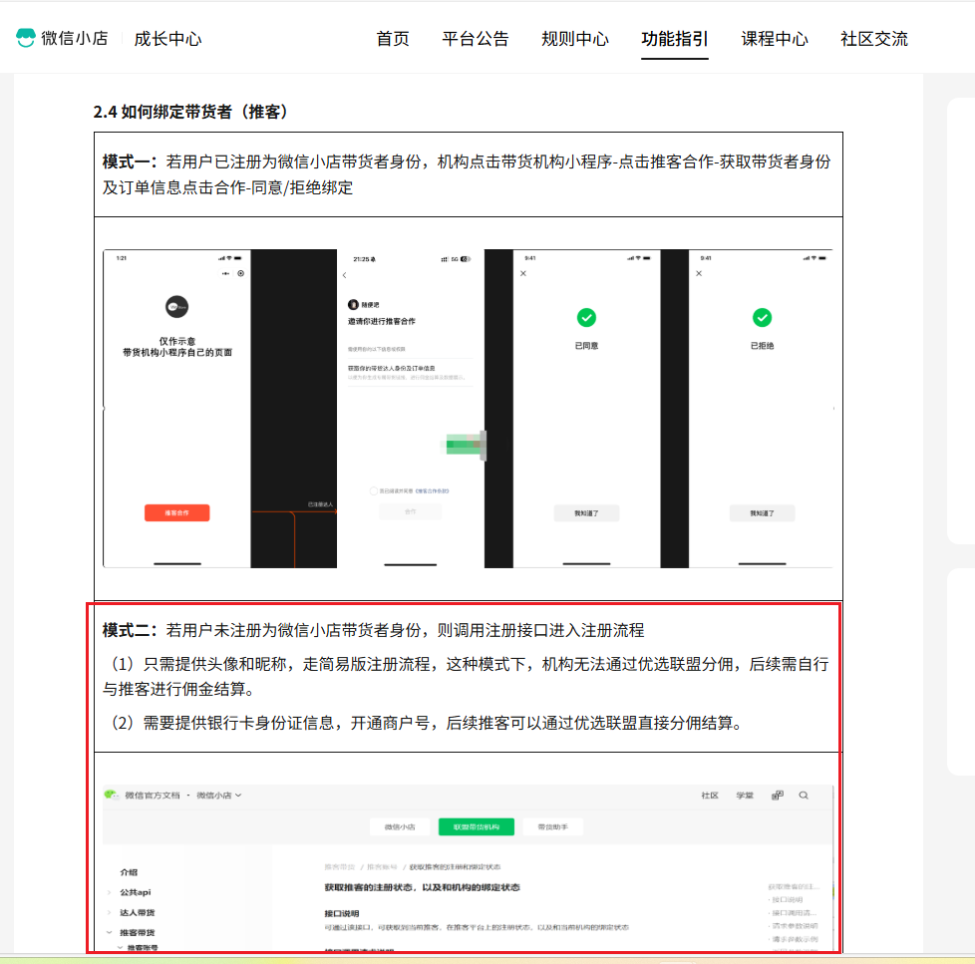Open the 平台公告 tab
This screenshot has height=964, width=975.
[476, 39]
